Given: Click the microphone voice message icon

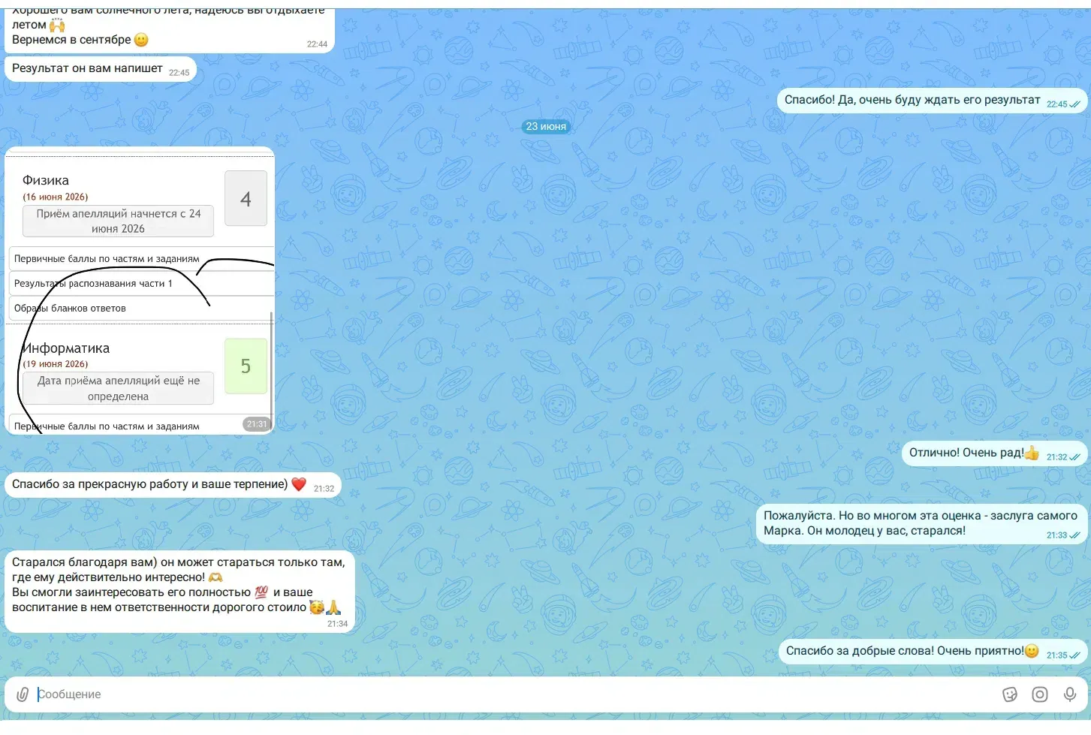Looking at the screenshot, I should 1070,694.
